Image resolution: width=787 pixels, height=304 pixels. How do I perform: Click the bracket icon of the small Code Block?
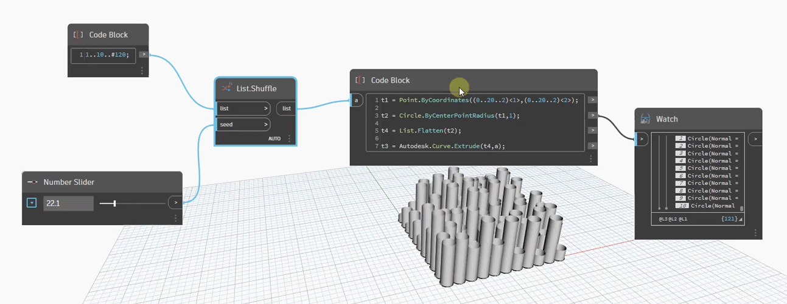tap(78, 35)
